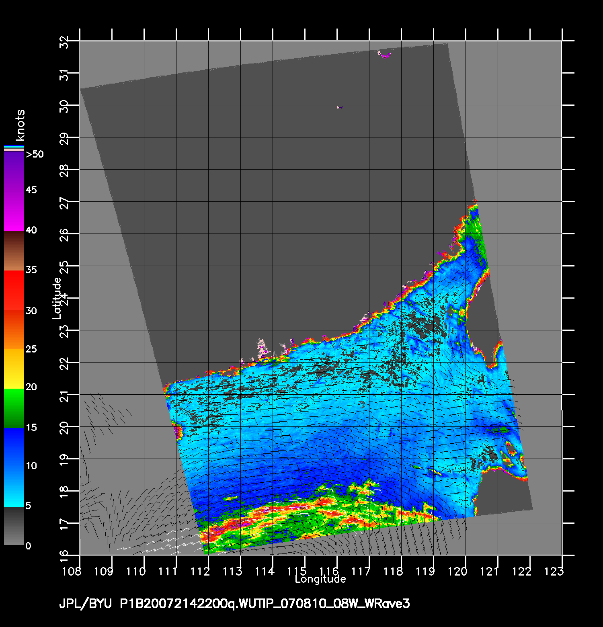The width and height of the screenshot is (603, 627).
Task: Select longitude tick label '110'
Action: (136, 571)
